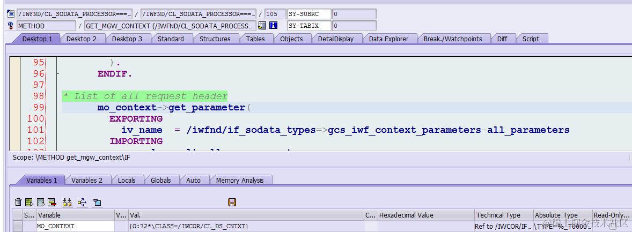Viewport: 632px width, 232px height.
Task: Click the Technical Type column header
Action: pyautogui.click(x=504, y=215)
